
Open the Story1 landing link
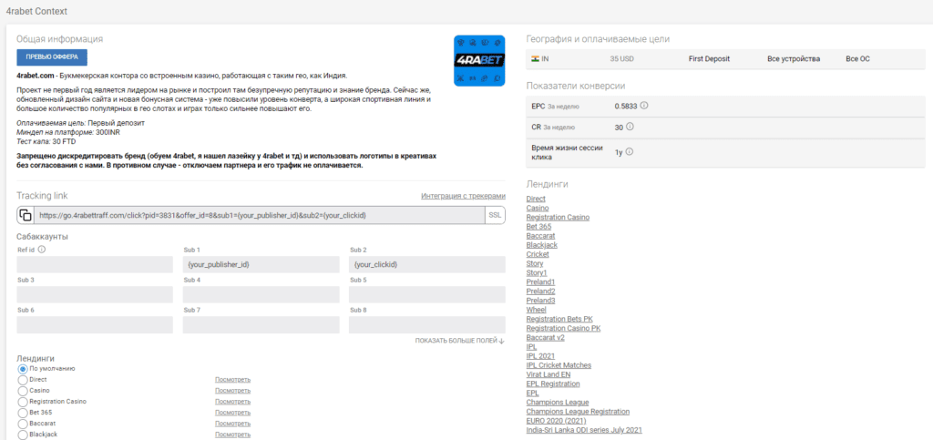click(x=537, y=273)
